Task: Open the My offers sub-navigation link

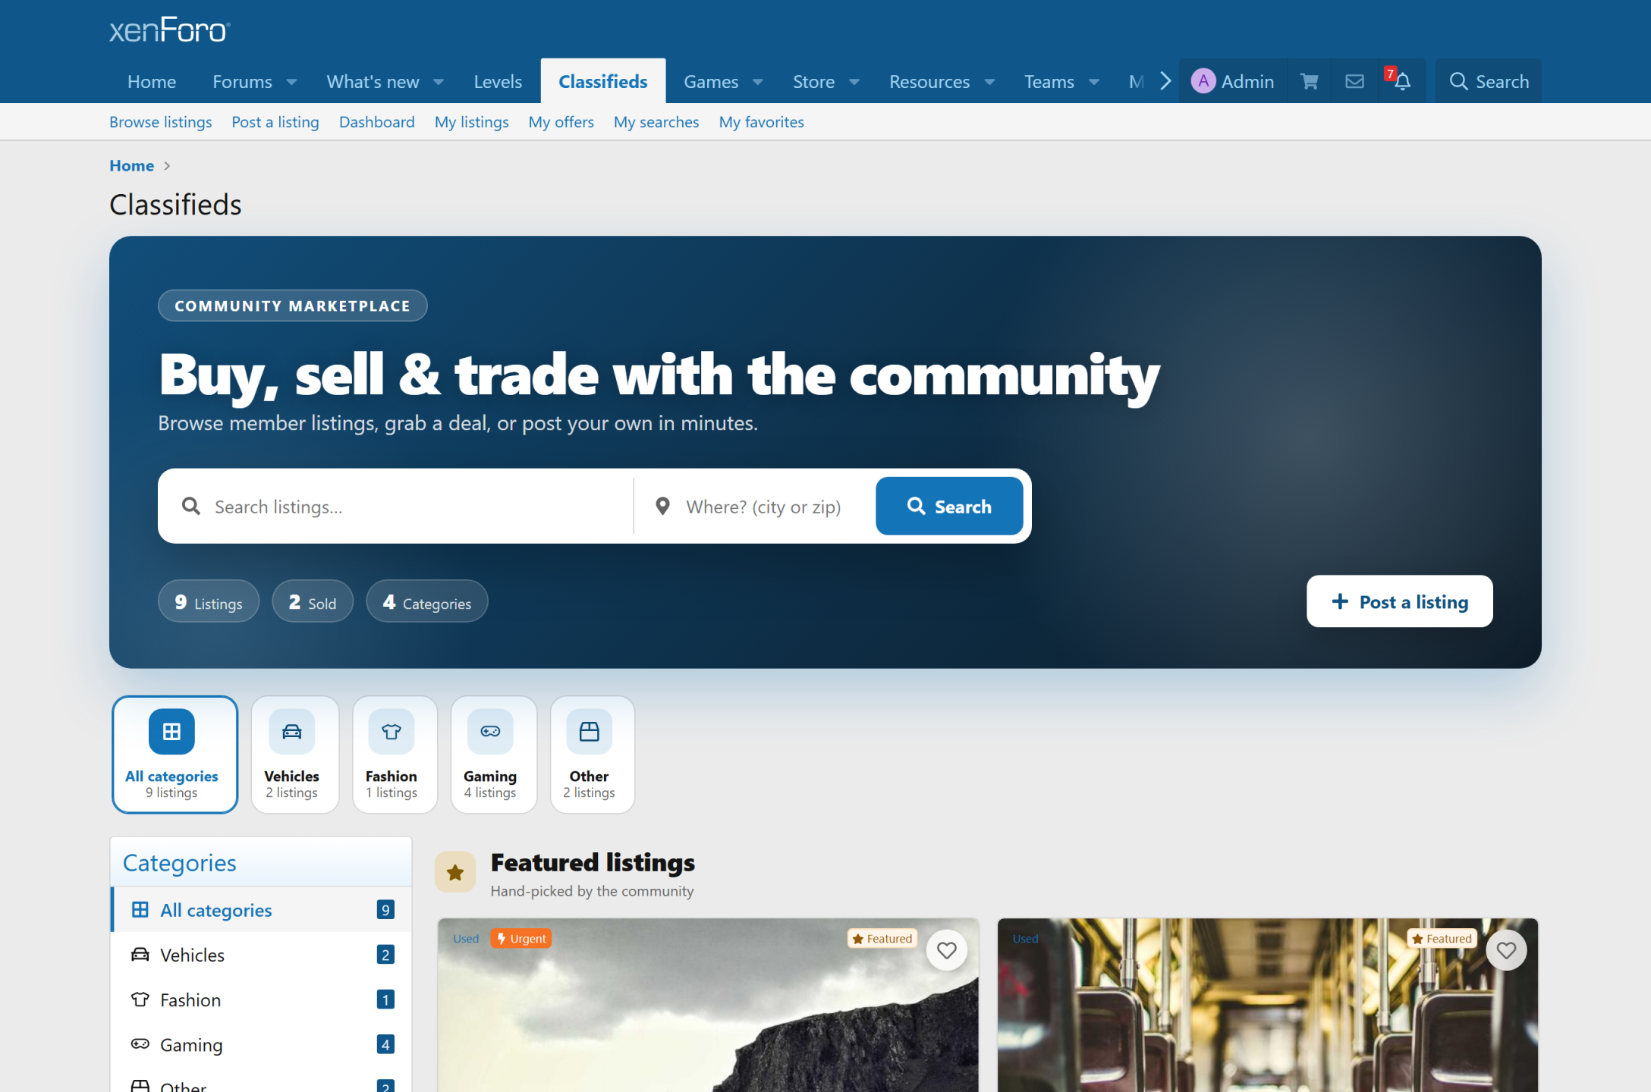Action: [561, 122]
